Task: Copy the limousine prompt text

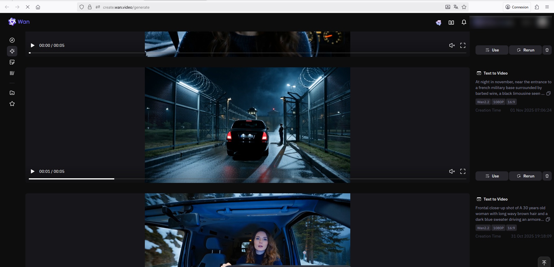Action: point(548,93)
